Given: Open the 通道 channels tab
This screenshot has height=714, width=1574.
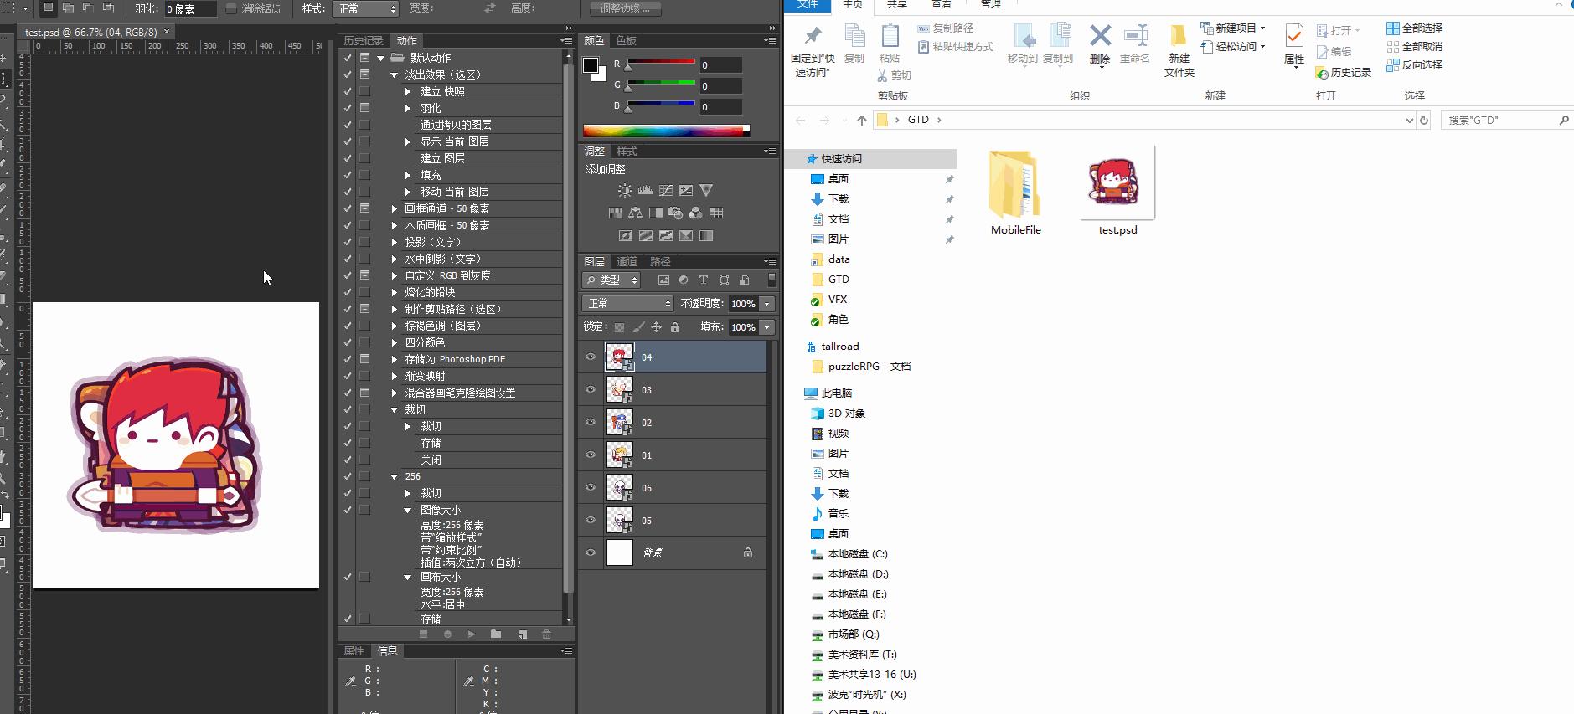Looking at the screenshot, I should pos(627,261).
